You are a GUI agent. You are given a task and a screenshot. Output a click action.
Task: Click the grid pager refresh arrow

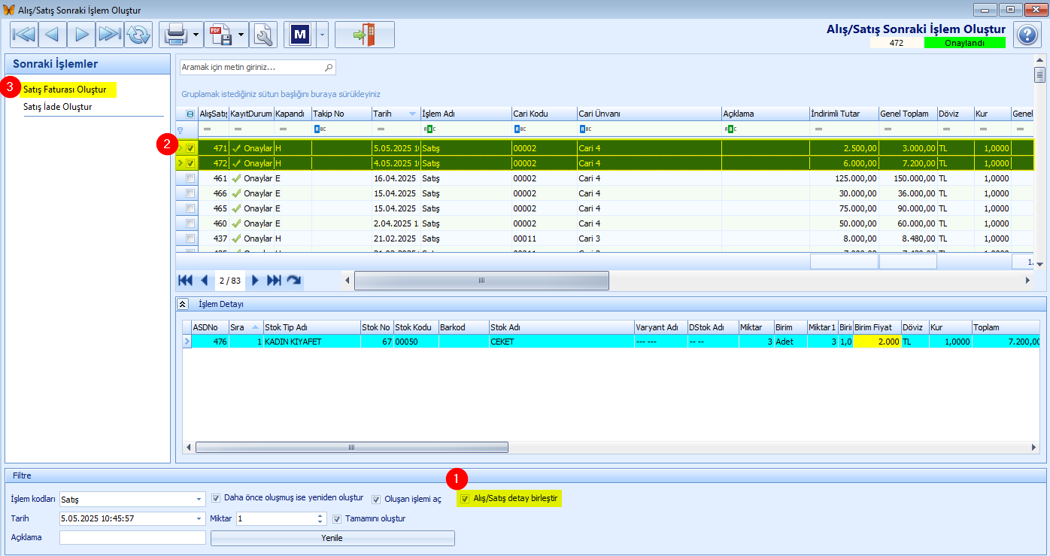(294, 280)
